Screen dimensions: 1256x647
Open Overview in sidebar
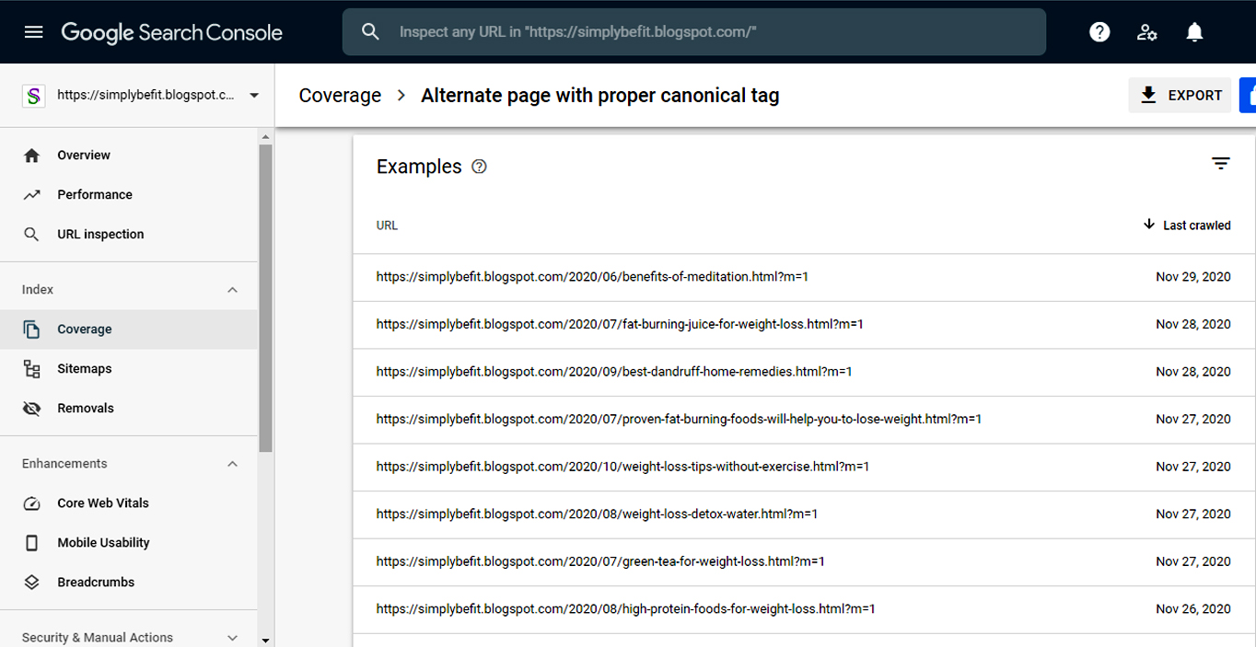tap(129, 156)
